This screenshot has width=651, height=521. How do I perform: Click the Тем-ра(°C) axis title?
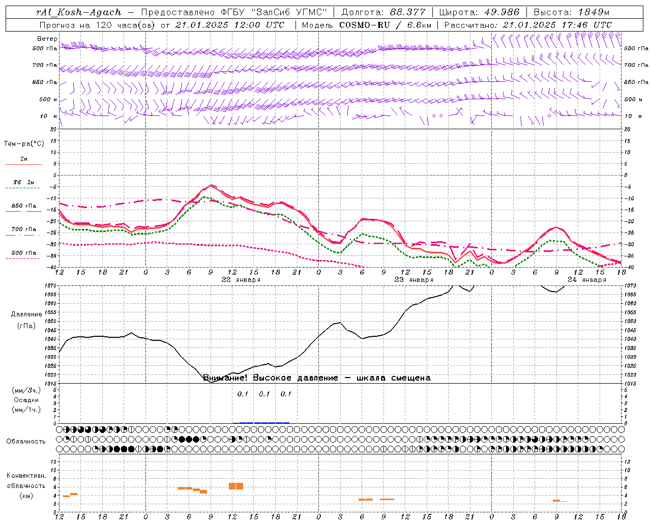24,144
